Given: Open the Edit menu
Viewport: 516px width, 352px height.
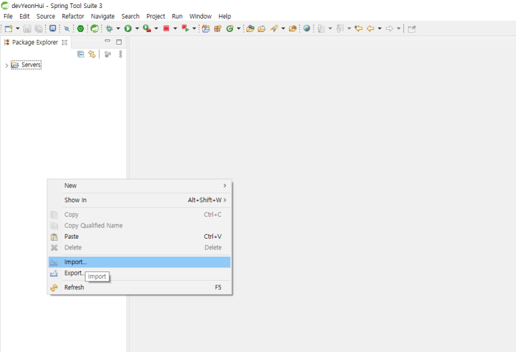Looking at the screenshot, I should 24,16.
